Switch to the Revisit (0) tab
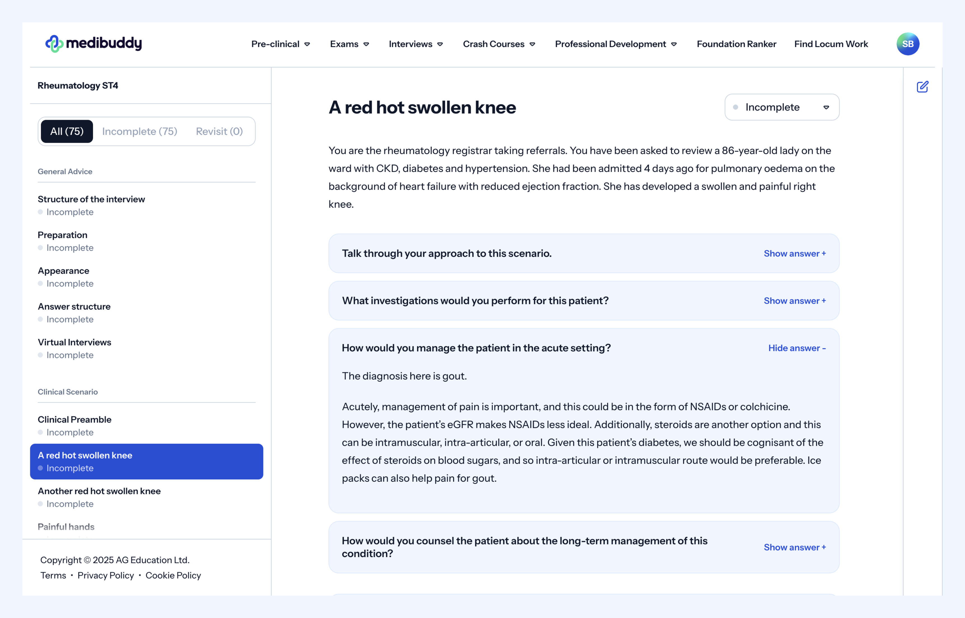 point(219,131)
